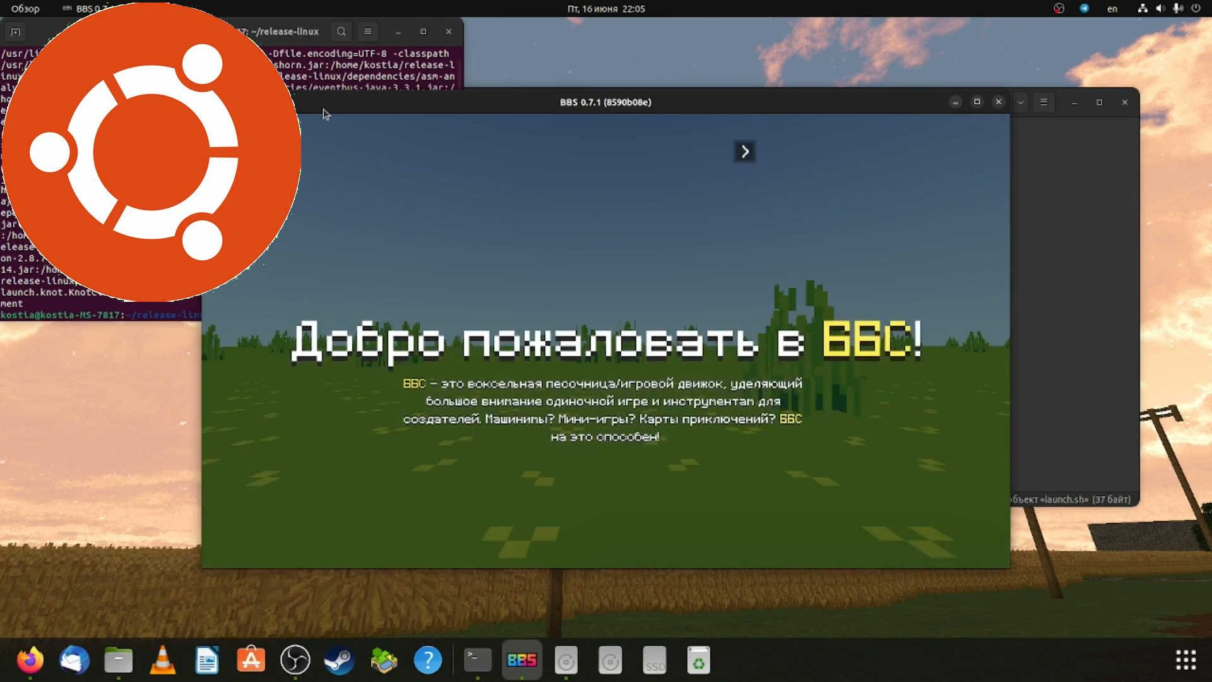Viewport: 1212px width, 682px height.
Task: Open the Обзор activities menu
Action: click(23, 9)
